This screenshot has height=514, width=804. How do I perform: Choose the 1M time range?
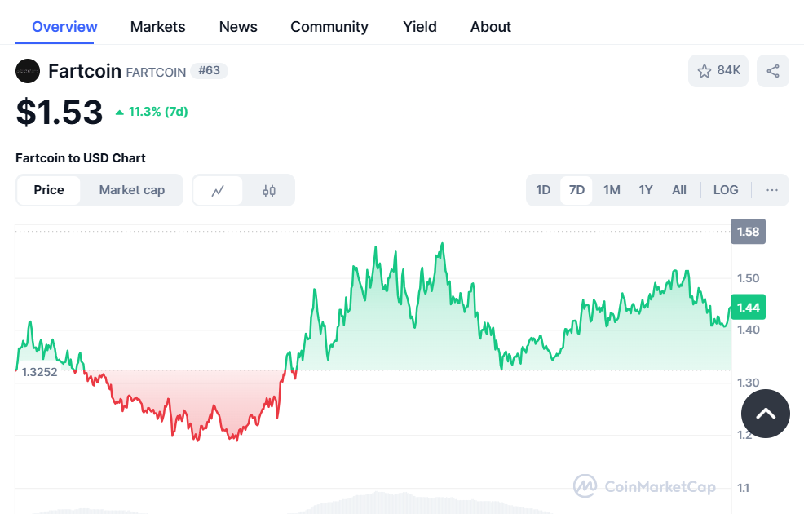[612, 190]
